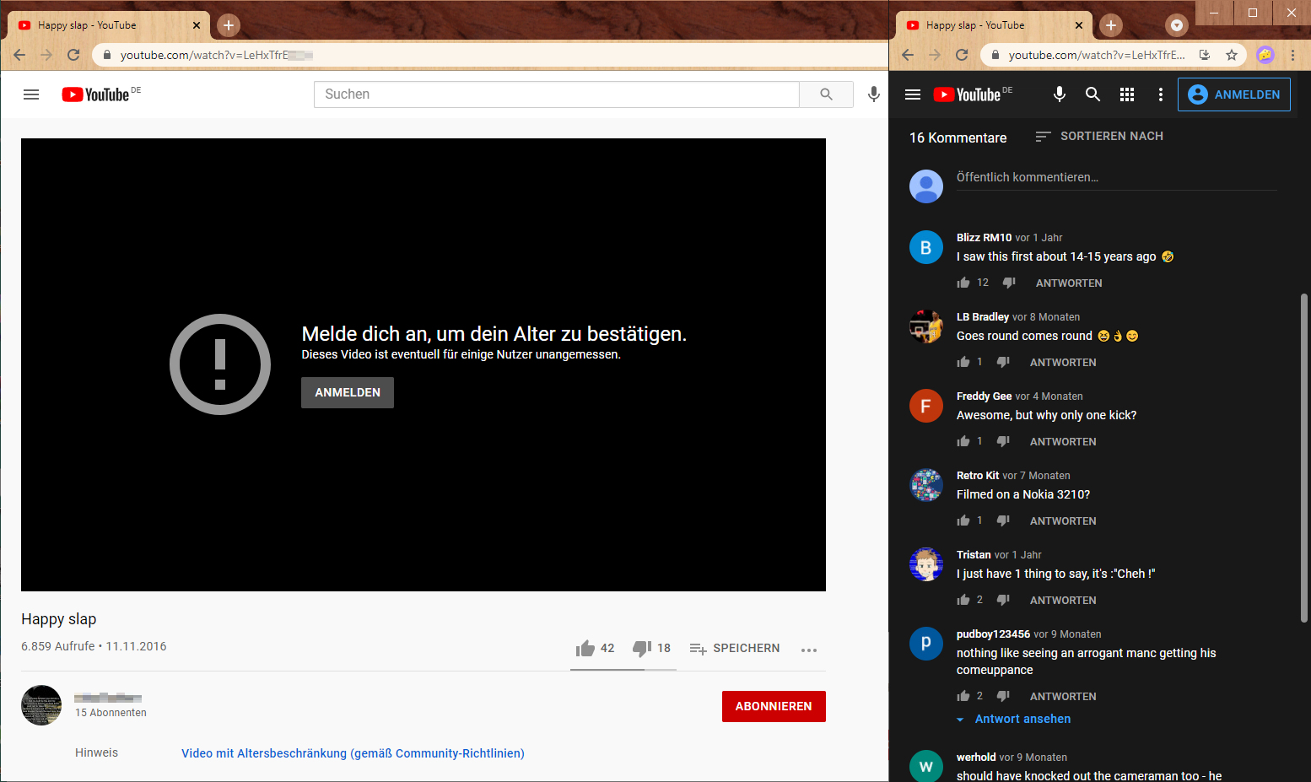The height and width of the screenshot is (782, 1311).
Task: Click the right window address bar URL
Action: (1097, 55)
